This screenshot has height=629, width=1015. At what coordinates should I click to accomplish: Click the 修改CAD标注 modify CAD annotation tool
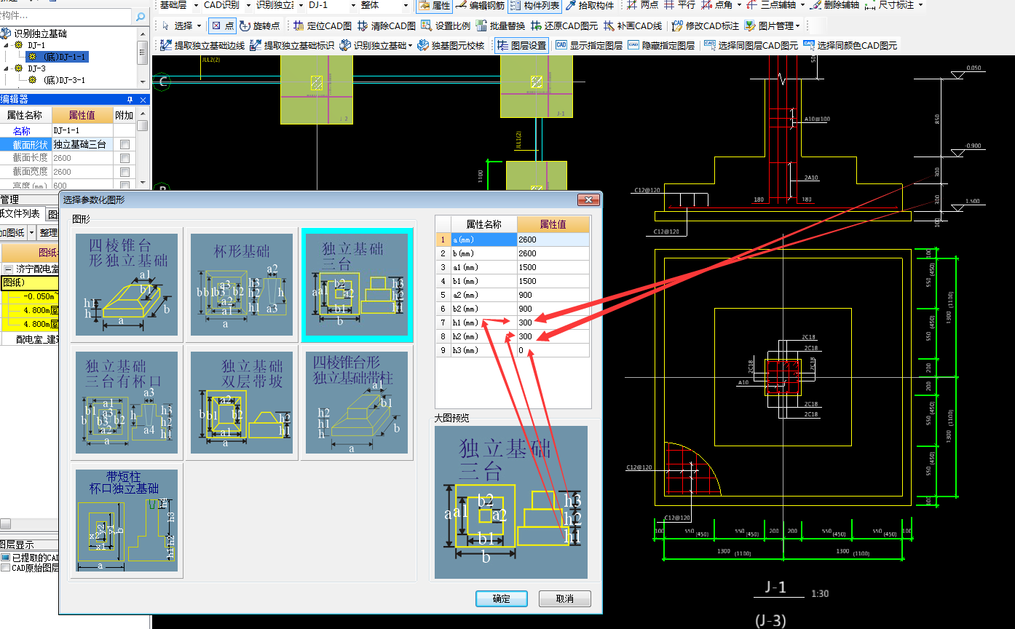coord(706,26)
